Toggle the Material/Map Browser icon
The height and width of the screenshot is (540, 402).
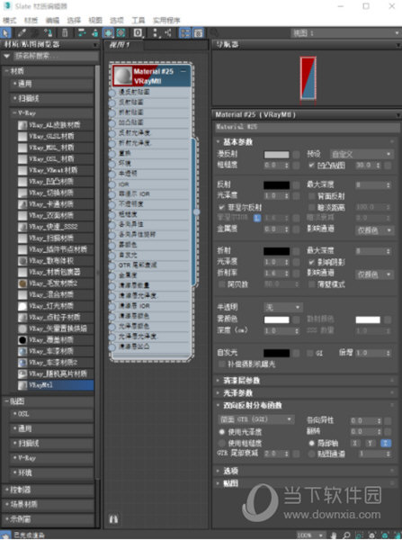pos(185,33)
